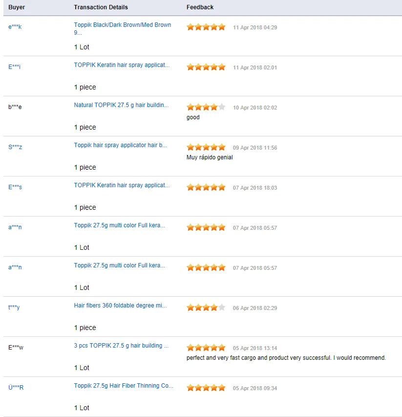Open Toppik hair spray applicator hair b... link
Viewport: 402px width, 417px height.
click(x=120, y=145)
